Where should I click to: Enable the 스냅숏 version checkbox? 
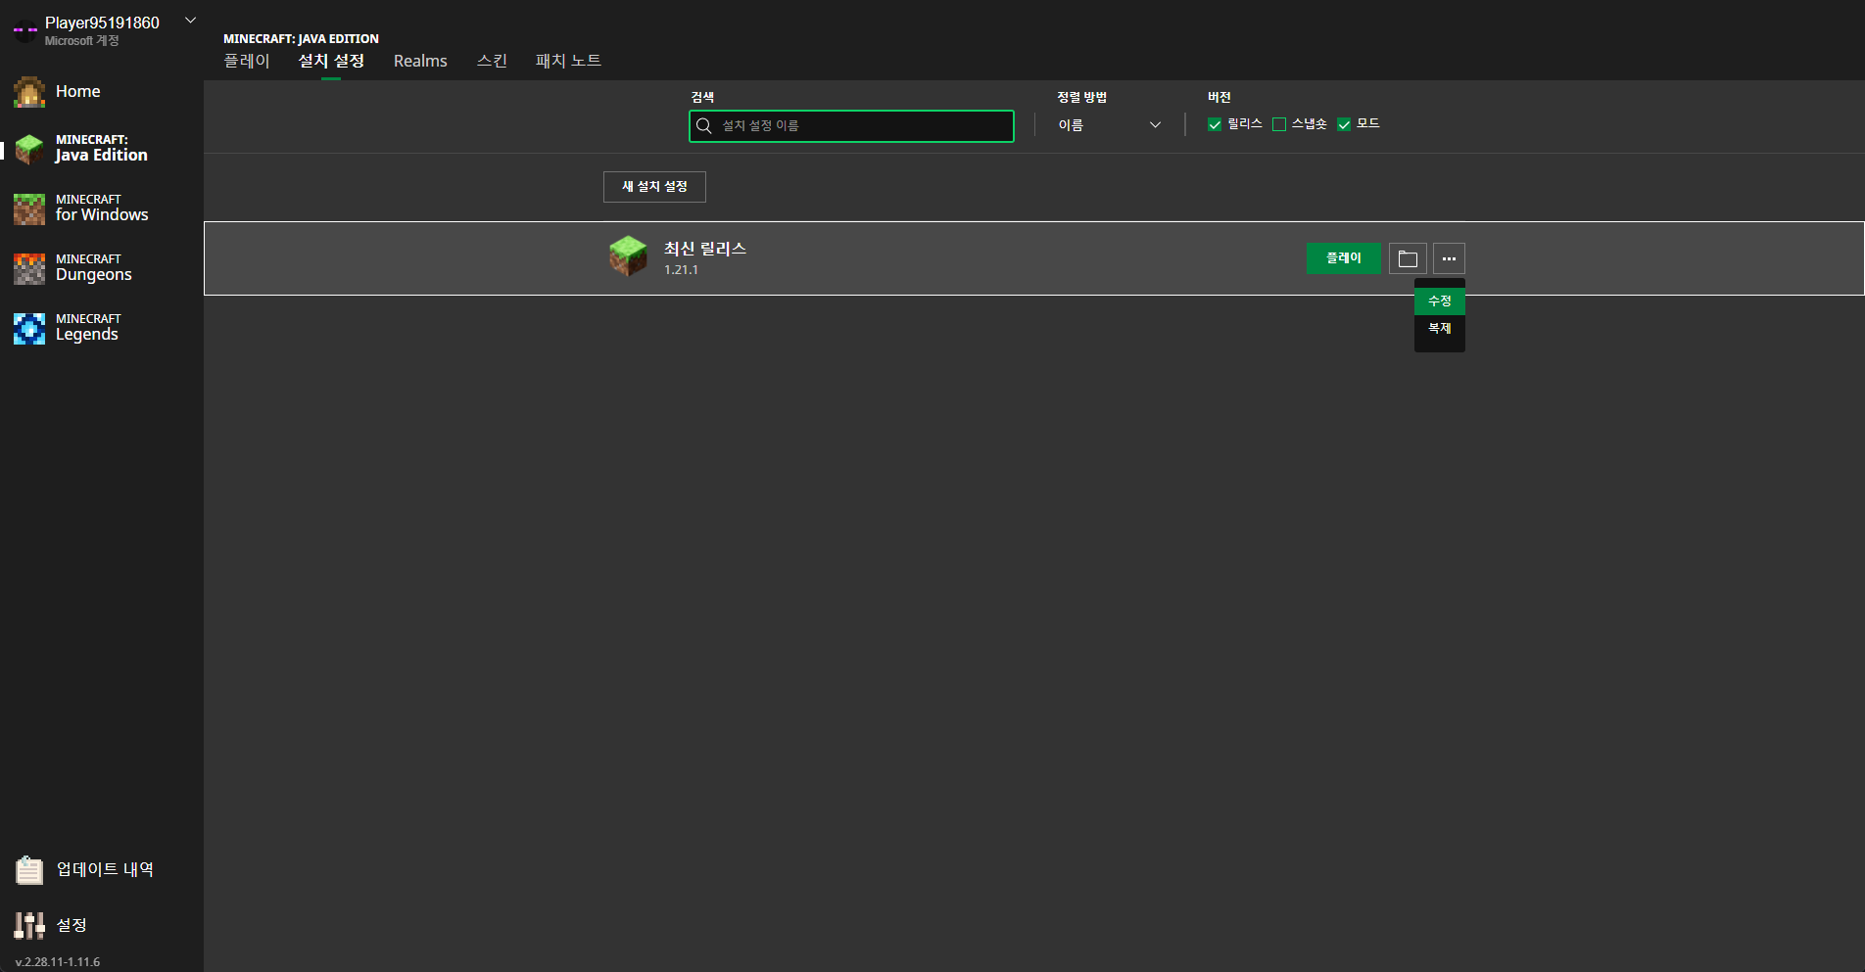pyautogui.click(x=1279, y=124)
